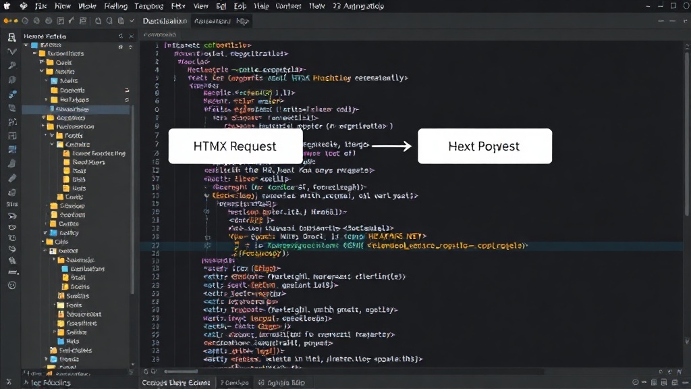Open the 'Agthgia Bfip' bottom tab
The height and width of the screenshot is (389, 691).
click(281, 382)
